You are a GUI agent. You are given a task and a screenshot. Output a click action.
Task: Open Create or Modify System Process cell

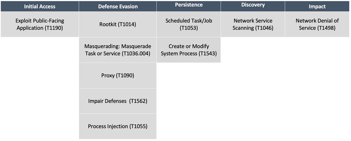[x=188, y=50]
